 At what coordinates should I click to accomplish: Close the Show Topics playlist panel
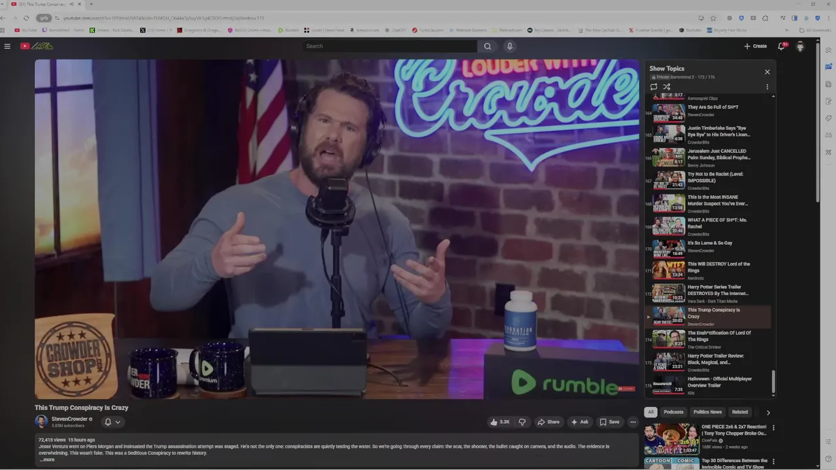pyautogui.click(x=767, y=72)
